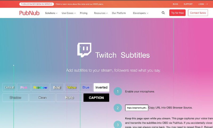This screenshot has width=213, height=128.
Task: Expand the Resources dropdown
Action: coord(101,13)
